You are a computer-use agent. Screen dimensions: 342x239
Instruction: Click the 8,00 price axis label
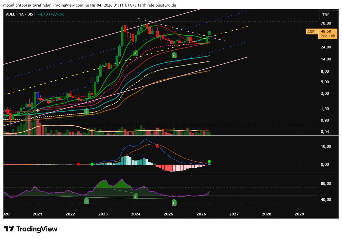(x=325, y=71)
